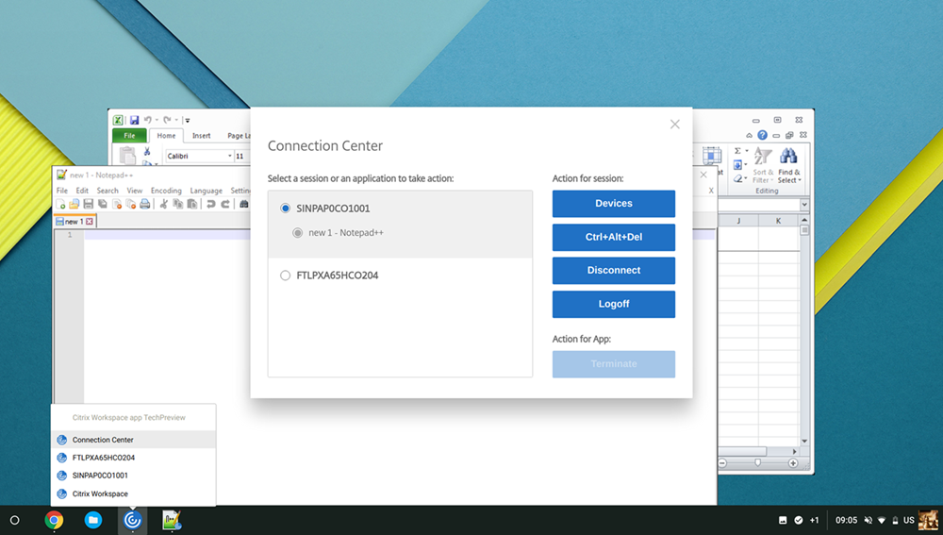Image resolution: width=943 pixels, height=535 pixels.
Task: Click Notepad++ Close file toolbar icon
Action: 117,204
